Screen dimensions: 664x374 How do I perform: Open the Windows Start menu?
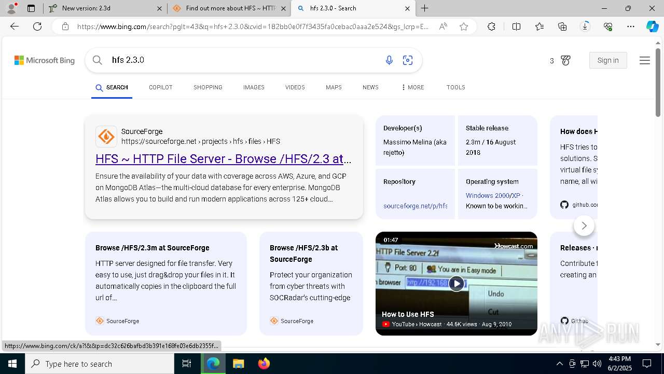(12, 364)
